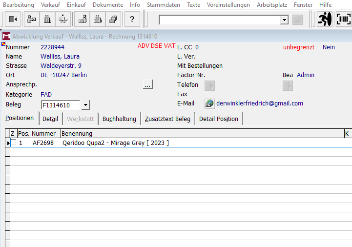The image size is (352, 247).
Task: Click the Pos. column header
Action: pos(24,134)
